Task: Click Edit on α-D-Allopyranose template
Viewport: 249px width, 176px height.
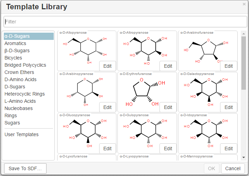Action: pos(107,66)
